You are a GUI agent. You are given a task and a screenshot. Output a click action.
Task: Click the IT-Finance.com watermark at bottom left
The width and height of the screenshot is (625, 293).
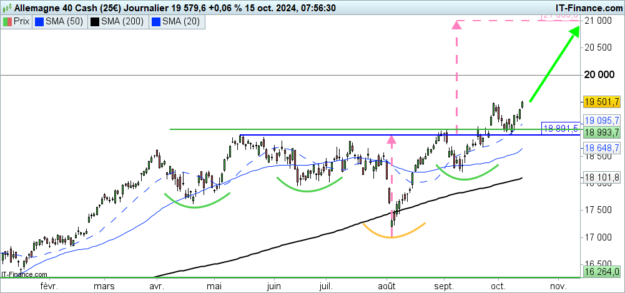click(24, 274)
